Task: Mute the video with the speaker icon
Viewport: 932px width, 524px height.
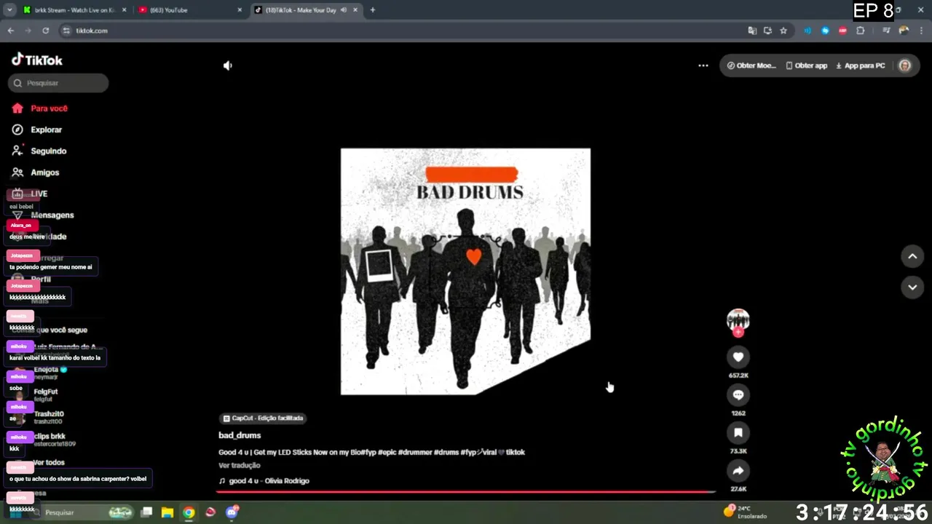Action: point(228,65)
